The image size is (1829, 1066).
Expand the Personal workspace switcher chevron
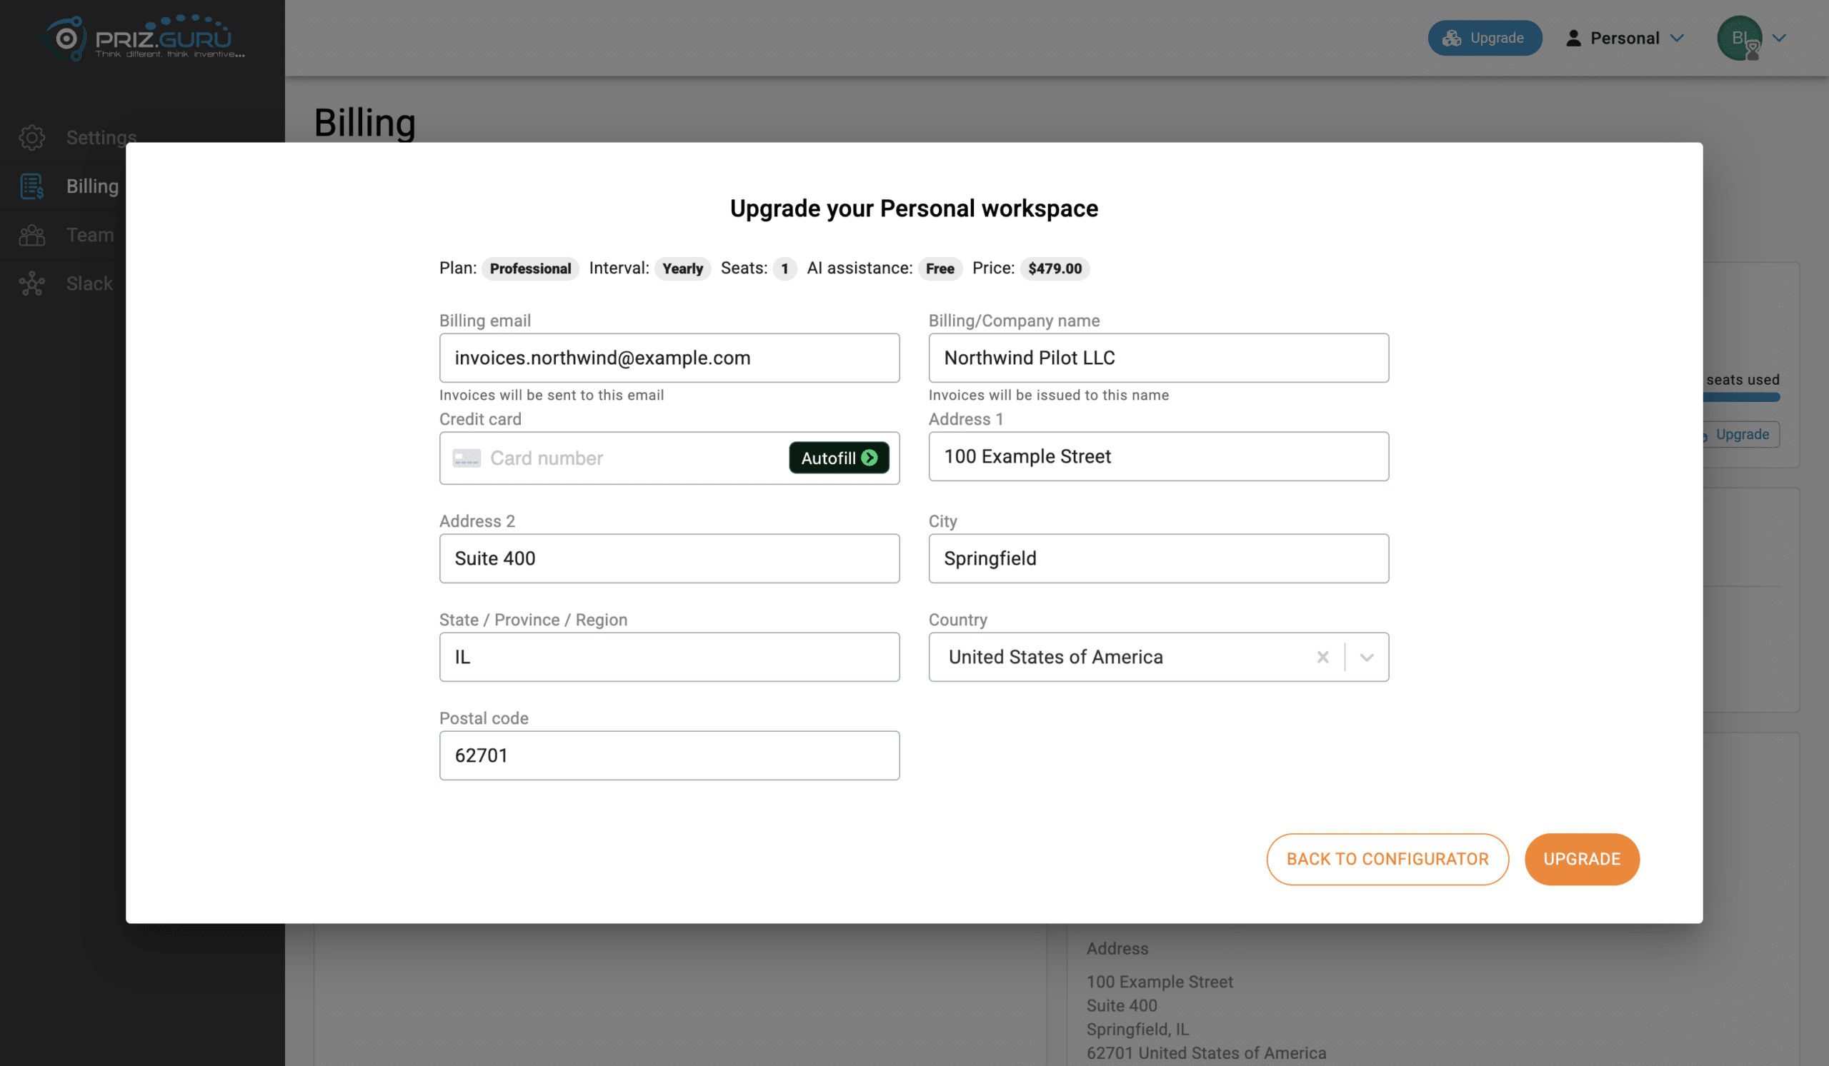click(x=1677, y=38)
